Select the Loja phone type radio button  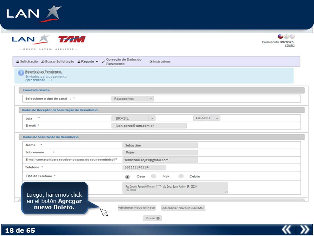point(154,176)
